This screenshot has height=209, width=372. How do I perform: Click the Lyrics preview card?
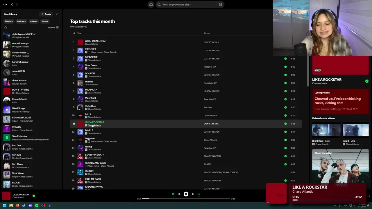tap(340, 101)
